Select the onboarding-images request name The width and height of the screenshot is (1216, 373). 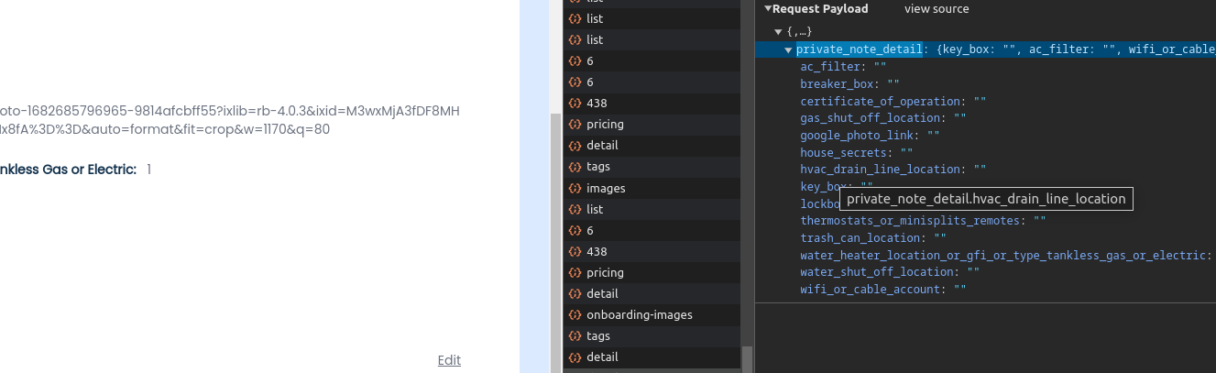click(x=639, y=314)
